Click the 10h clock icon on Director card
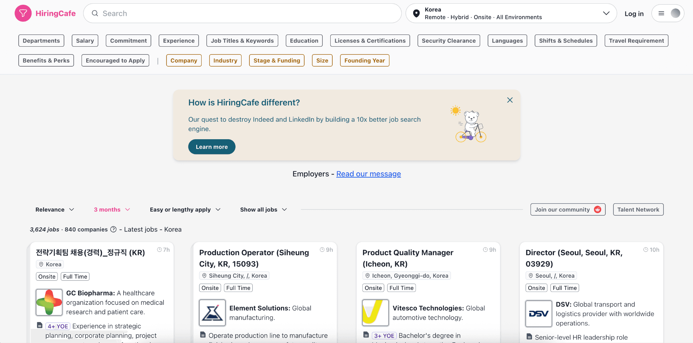 (646, 250)
